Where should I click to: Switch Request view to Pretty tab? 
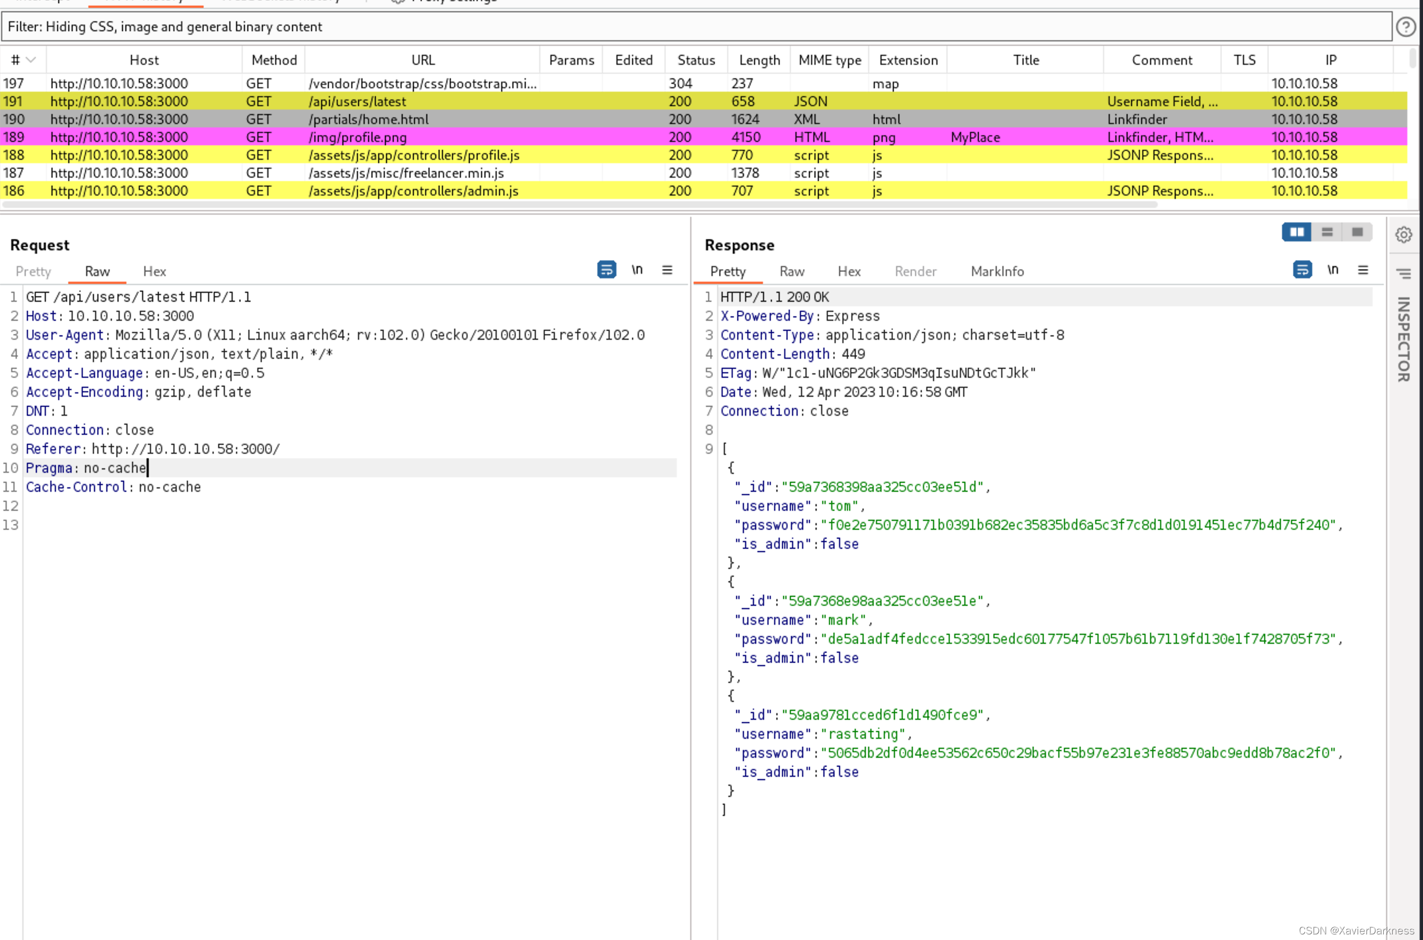tap(34, 272)
